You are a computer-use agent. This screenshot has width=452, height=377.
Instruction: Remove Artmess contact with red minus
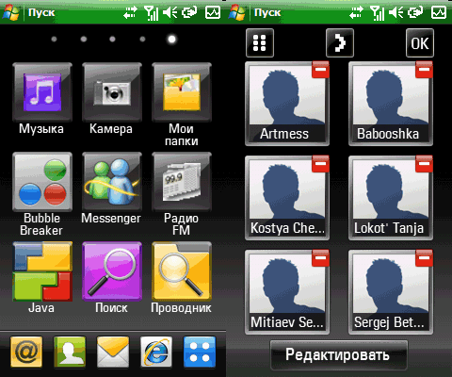(x=320, y=70)
